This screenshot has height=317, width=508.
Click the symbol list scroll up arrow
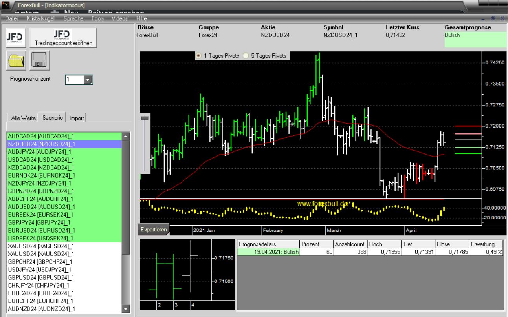[126, 137]
